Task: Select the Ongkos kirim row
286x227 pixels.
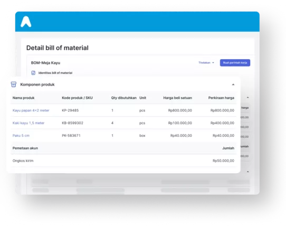Action: click(123, 161)
